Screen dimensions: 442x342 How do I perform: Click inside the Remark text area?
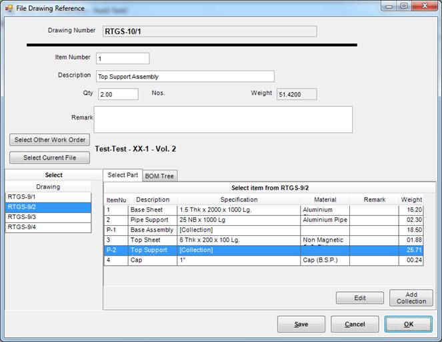223,120
